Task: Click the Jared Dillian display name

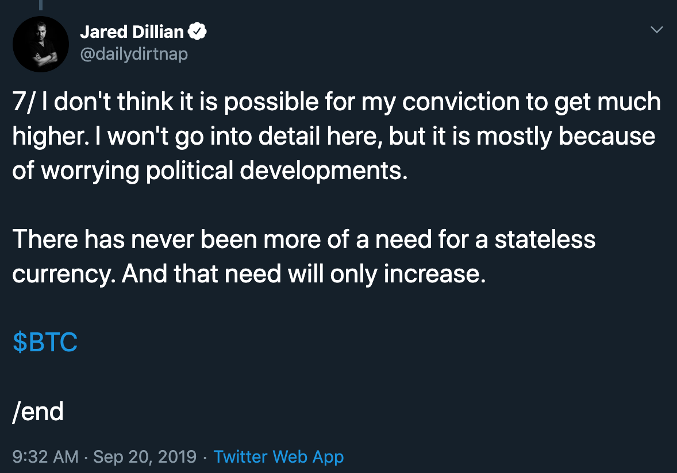Action: pyautogui.click(x=133, y=32)
